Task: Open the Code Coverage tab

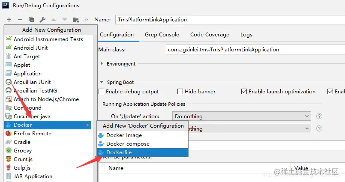Action: (210, 35)
